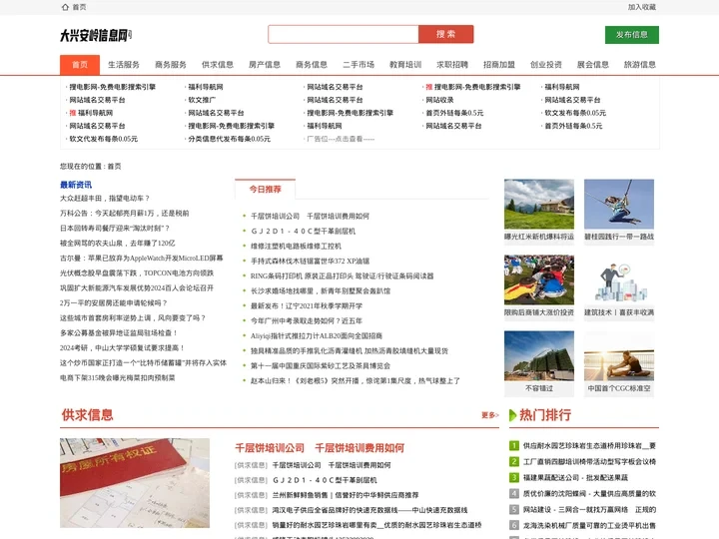Open the 求职招聘 navigation item
This screenshot has width=719, height=539.
[x=452, y=65]
